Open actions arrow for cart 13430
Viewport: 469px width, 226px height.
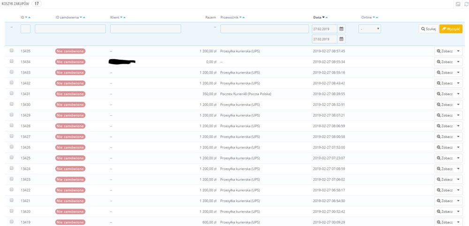tap(458, 105)
